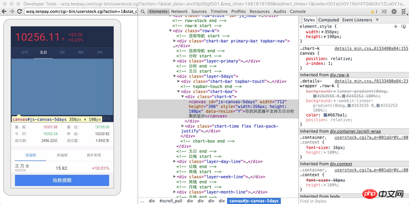This screenshot has height=204, width=409.
Task: Toggle element state icon in Styles
Action: click(x=403, y=27)
